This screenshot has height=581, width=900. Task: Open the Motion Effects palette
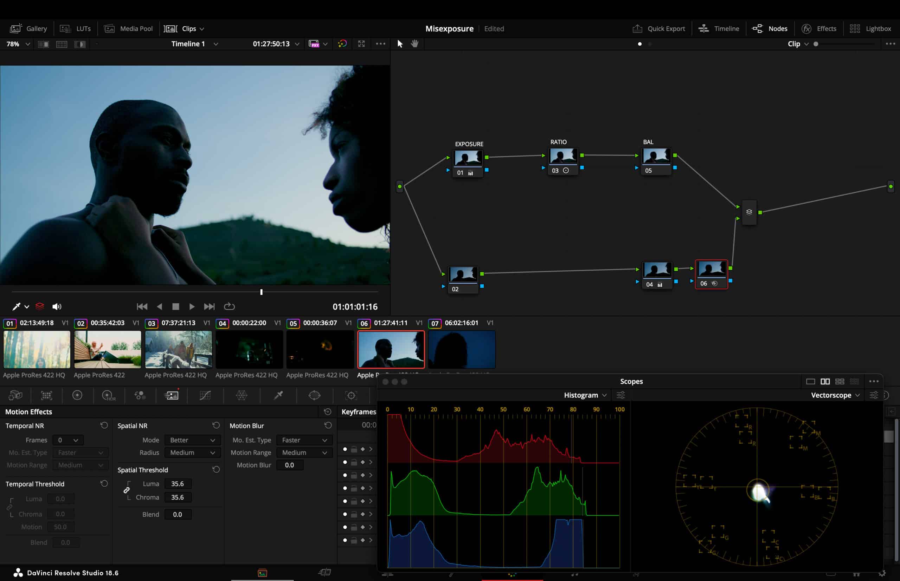click(172, 395)
